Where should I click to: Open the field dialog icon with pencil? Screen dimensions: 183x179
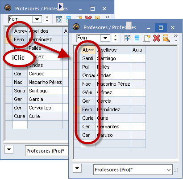tap(166, 38)
